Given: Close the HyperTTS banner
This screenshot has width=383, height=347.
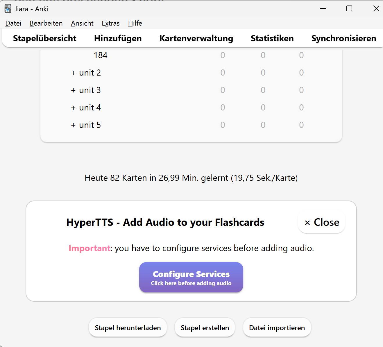Looking at the screenshot, I should tap(322, 222).
